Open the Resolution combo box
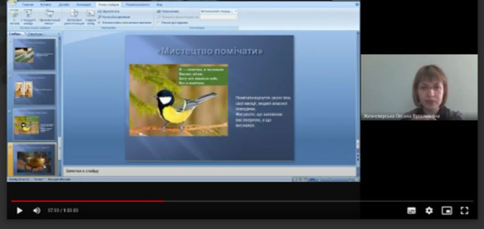This screenshot has height=229, width=484. (219, 11)
